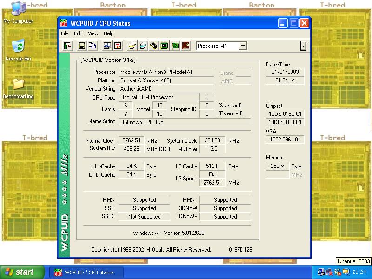Click the Windows start button

click(22, 272)
